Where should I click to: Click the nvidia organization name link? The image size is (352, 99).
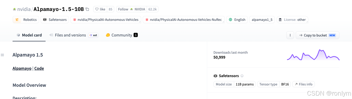[24, 9]
